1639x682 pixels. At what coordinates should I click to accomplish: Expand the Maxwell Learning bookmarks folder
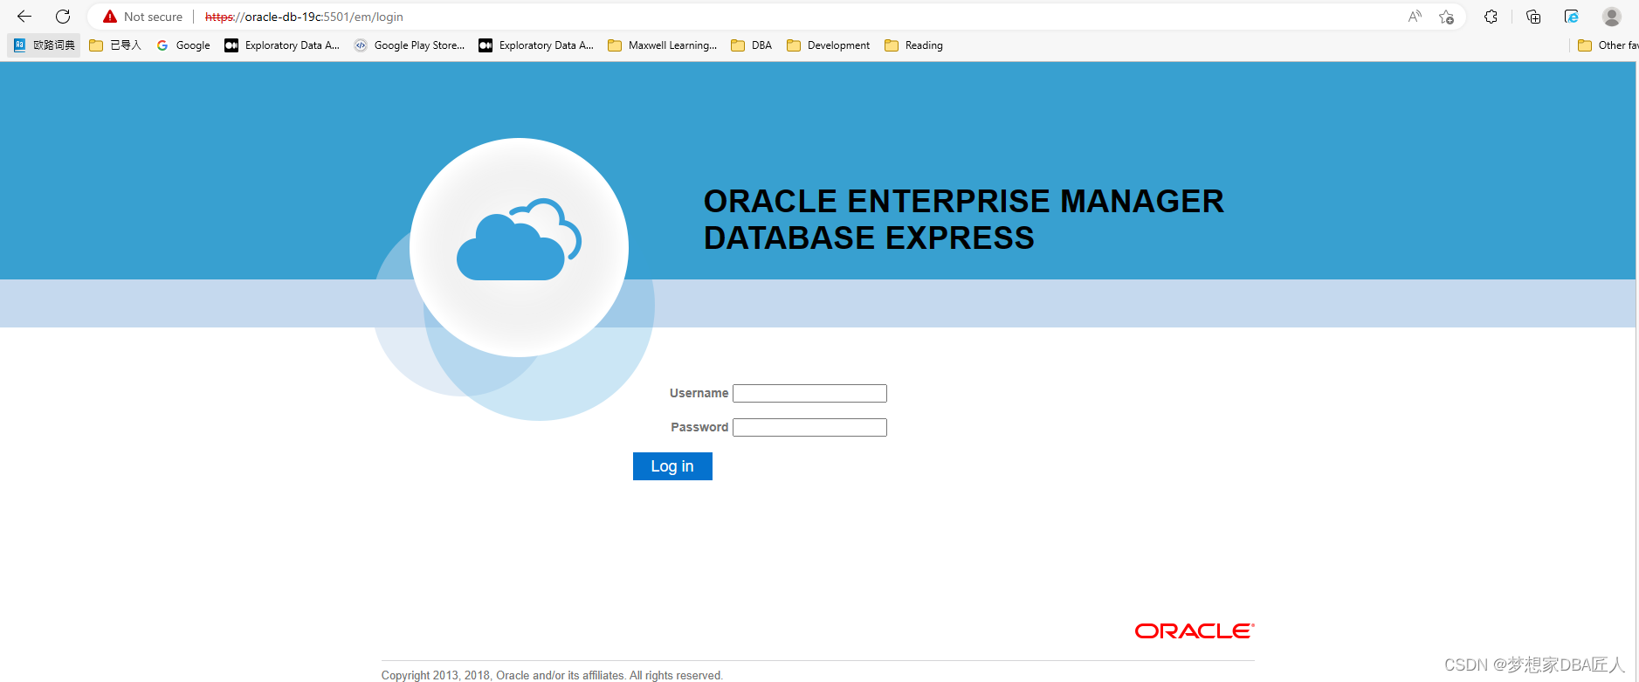point(663,45)
